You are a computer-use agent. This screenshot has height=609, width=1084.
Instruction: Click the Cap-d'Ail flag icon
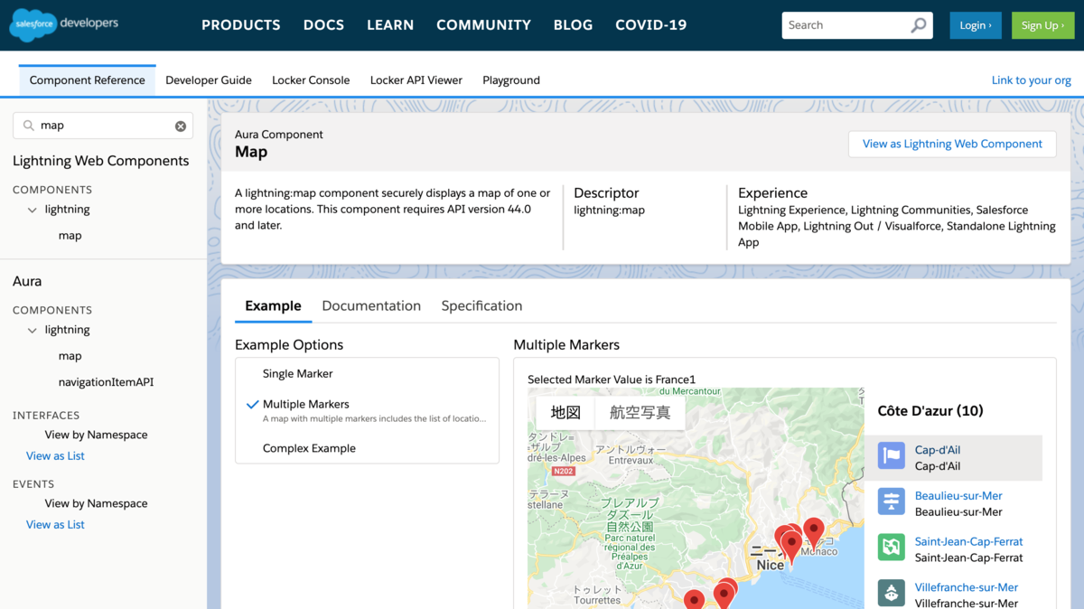coord(892,455)
